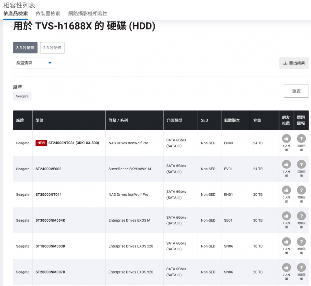Open the 依裝置檢索 tab
Screen dimensions: 311x286
[48, 13]
